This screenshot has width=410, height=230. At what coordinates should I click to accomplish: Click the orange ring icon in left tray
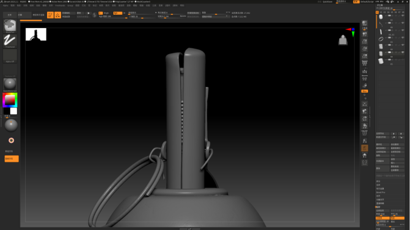pos(11,141)
